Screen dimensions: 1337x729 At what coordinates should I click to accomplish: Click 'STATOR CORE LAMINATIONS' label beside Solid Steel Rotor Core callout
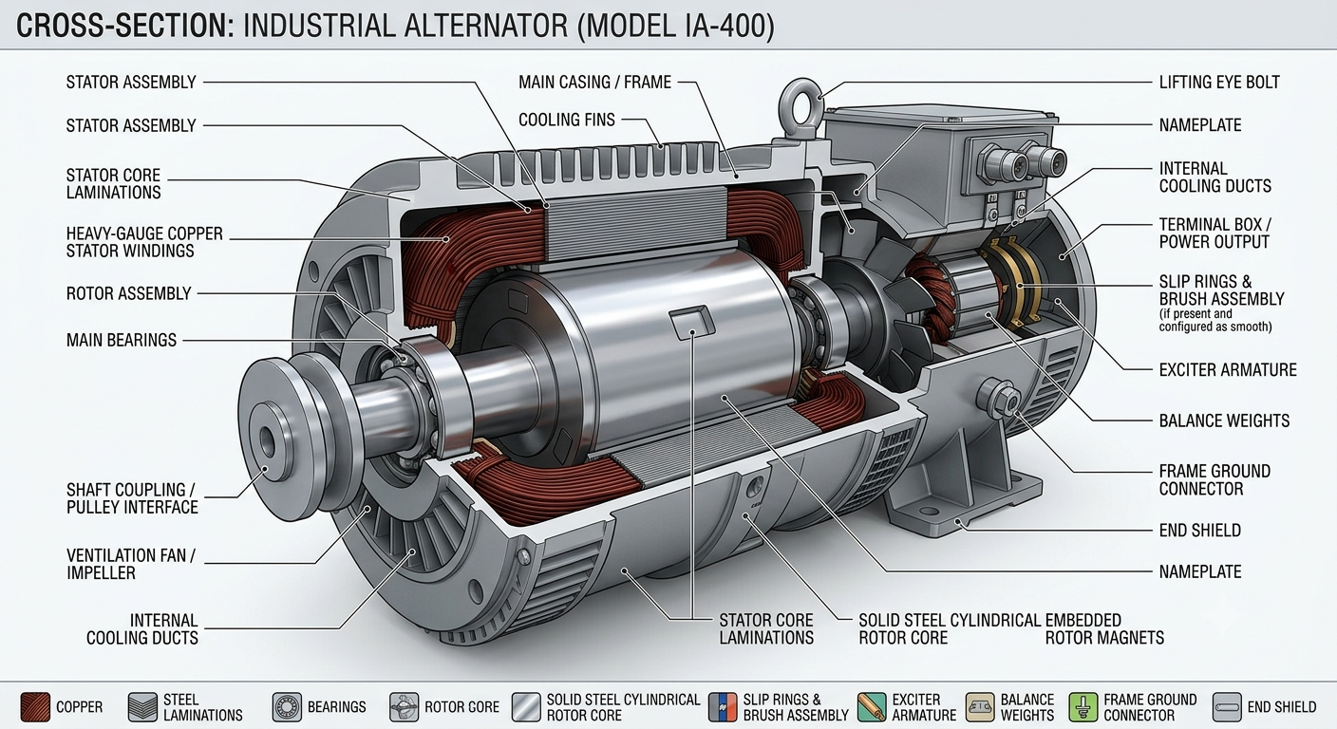coord(766,629)
